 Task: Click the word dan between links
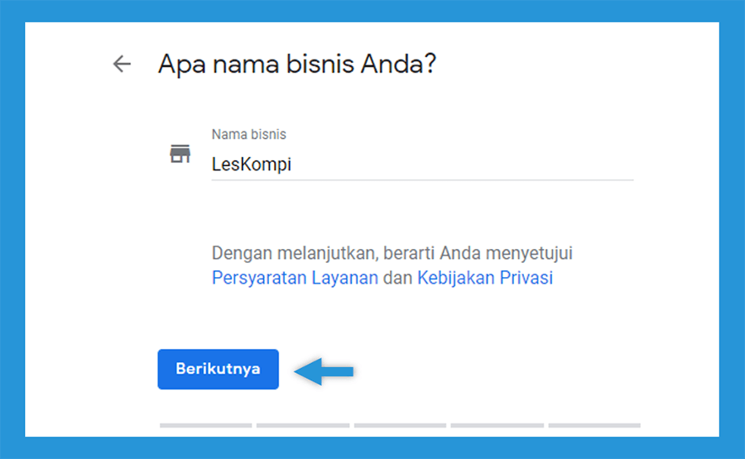coord(397,278)
